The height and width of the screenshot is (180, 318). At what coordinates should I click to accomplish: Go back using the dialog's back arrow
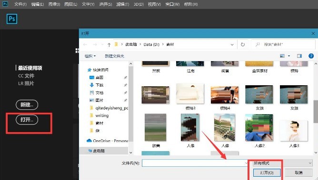click(x=85, y=45)
